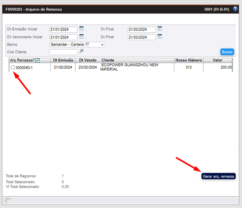Check the box for title 3000040-1
Screen dimensions: 242x208
(13, 67)
